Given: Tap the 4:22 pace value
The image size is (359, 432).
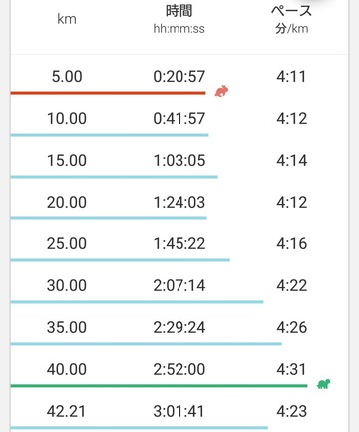Looking at the screenshot, I should coord(292,285).
